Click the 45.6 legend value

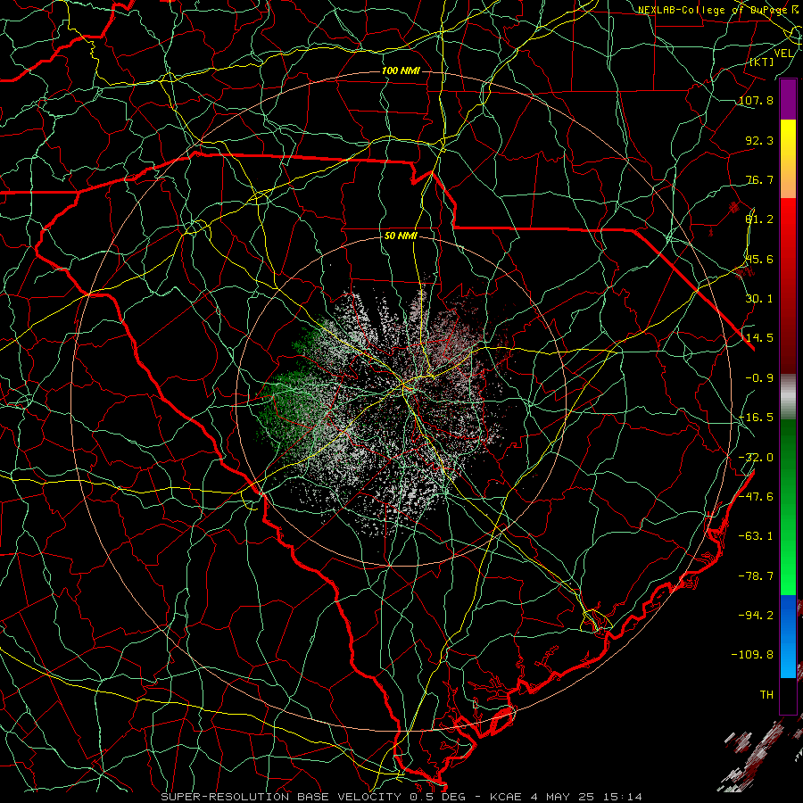click(x=759, y=259)
